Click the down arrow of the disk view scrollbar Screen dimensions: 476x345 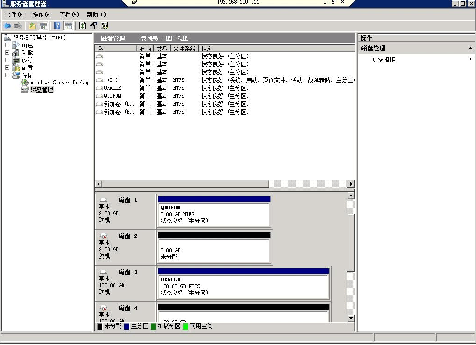pyautogui.click(x=351, y=318)
